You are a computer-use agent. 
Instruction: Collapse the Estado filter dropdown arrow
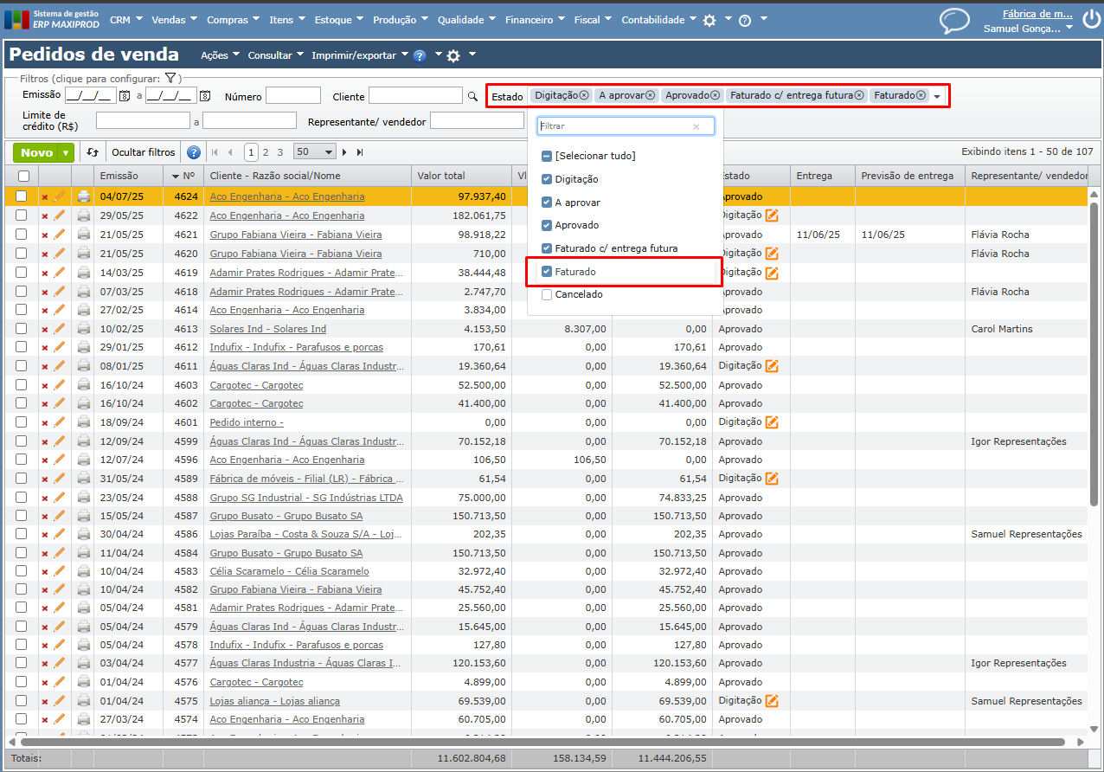pyautogui.click(x=937, y=96)
